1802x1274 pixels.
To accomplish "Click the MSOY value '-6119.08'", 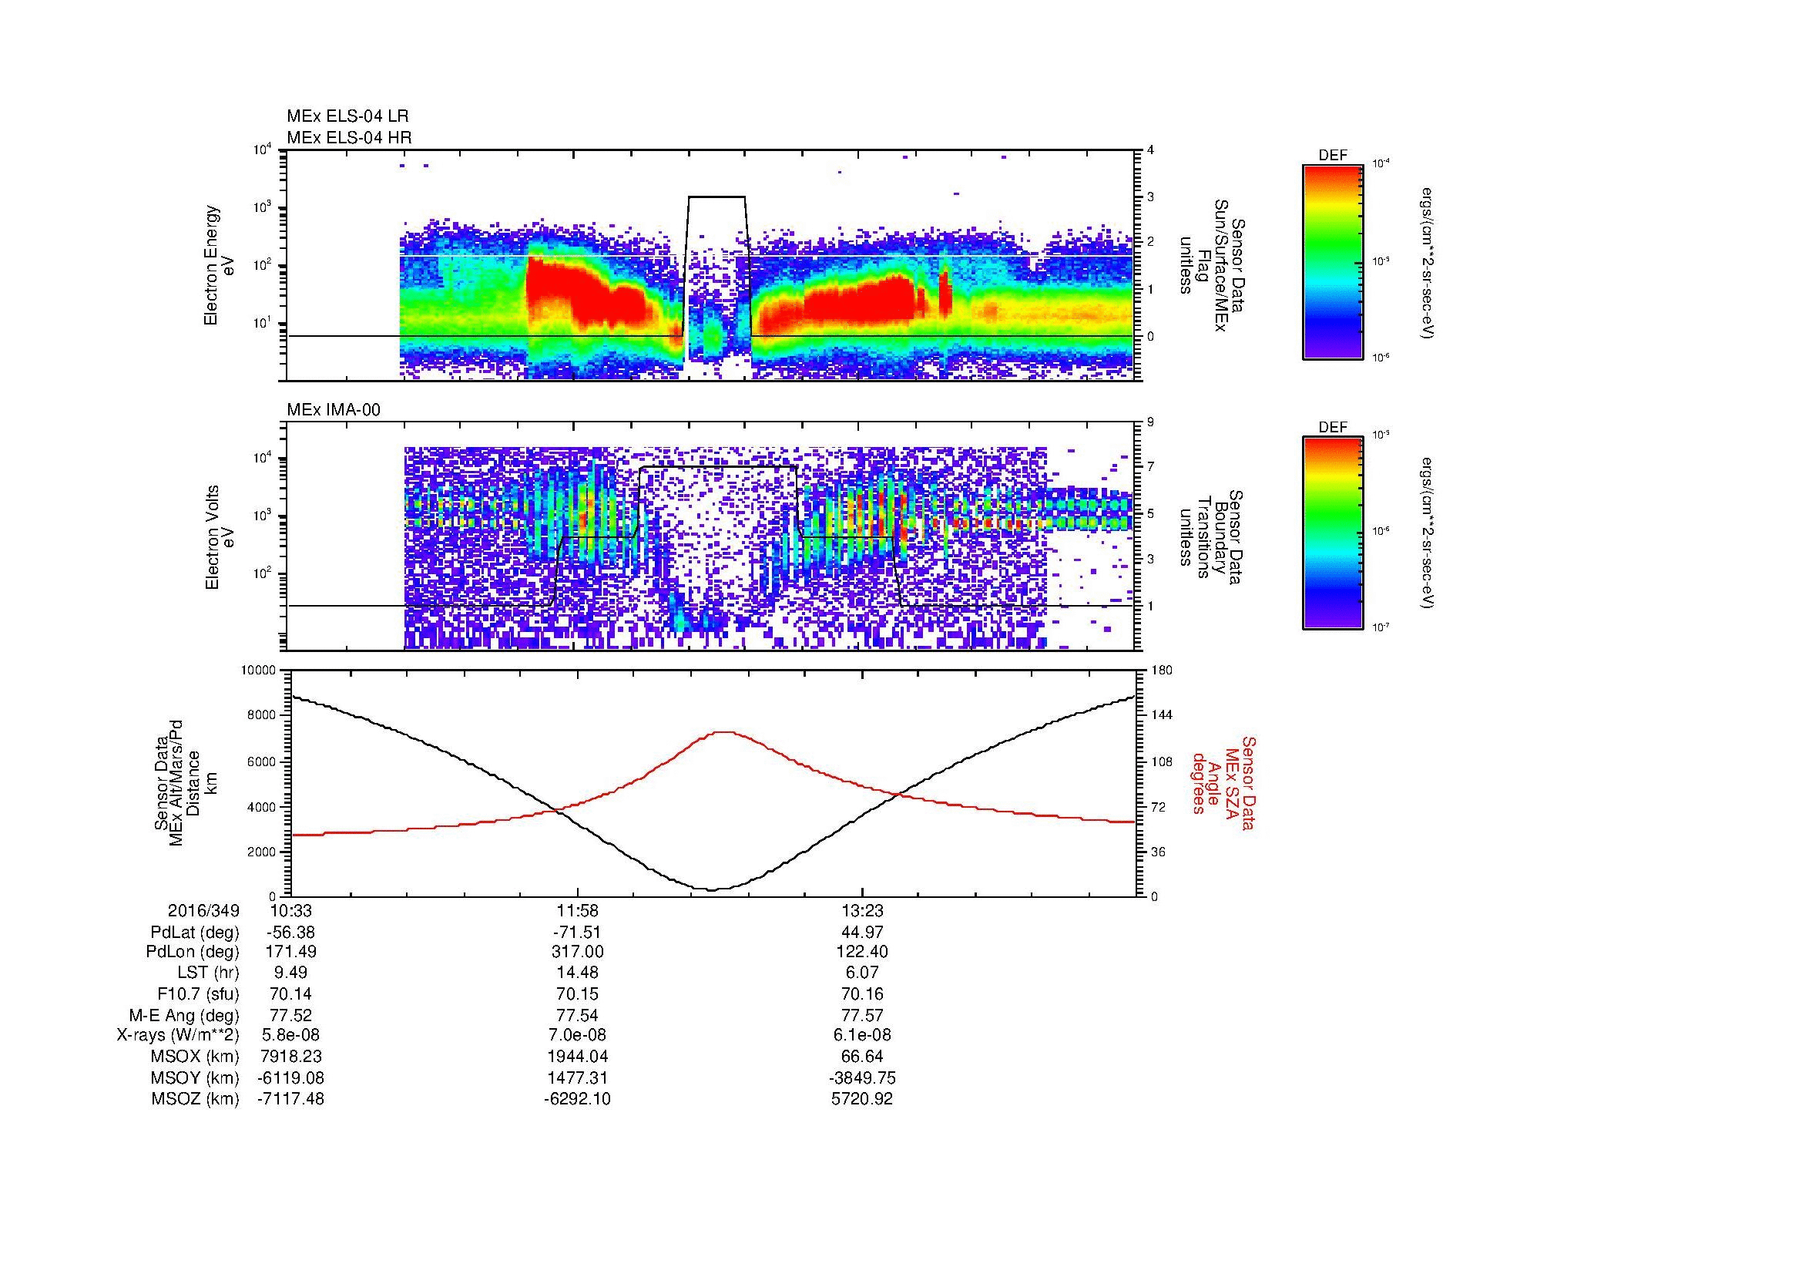I will click(x=290, y=1078).
